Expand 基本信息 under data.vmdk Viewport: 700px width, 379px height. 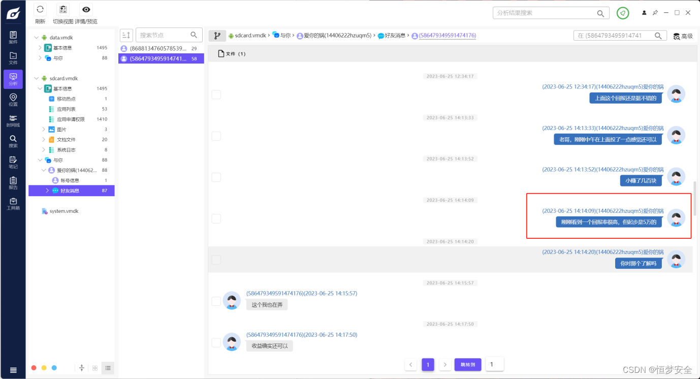click(x=40, y=48)
